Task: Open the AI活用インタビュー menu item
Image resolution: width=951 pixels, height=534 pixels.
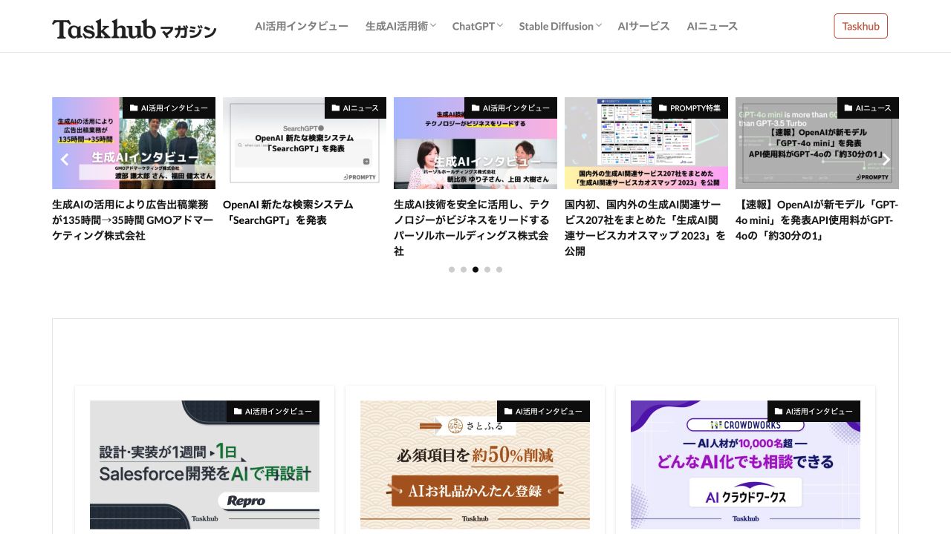Action: point(302,26)
